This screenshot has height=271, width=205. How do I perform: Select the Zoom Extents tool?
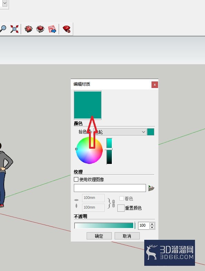click(14, 29)
